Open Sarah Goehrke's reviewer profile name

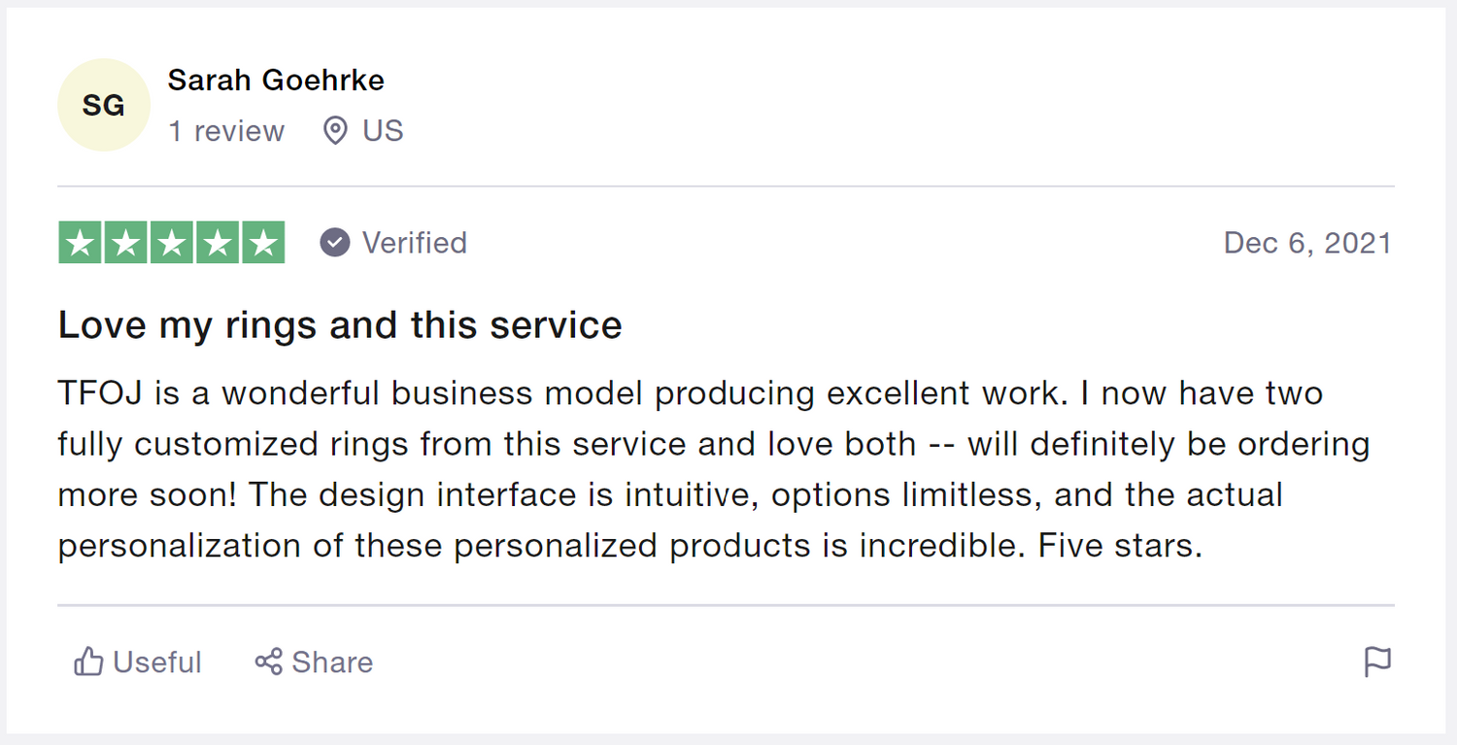click(276, 80)
